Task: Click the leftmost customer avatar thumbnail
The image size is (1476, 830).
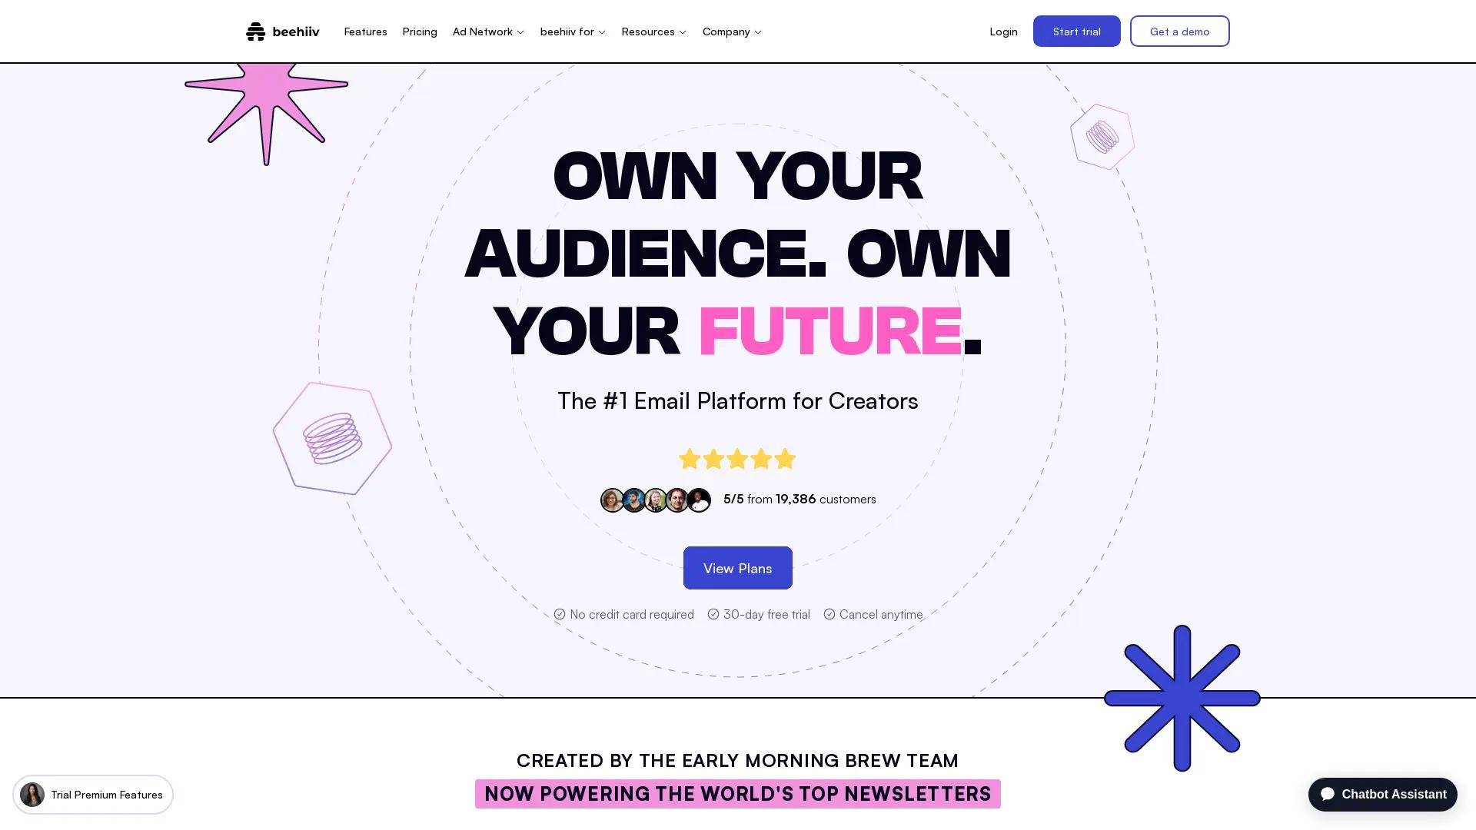Action: tap(612, 500)
